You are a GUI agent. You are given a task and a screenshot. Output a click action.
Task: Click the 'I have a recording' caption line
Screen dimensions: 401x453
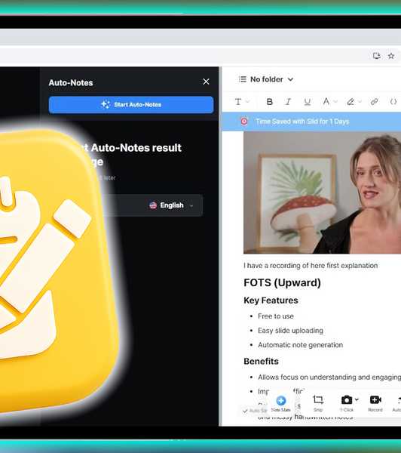[311, 266]
